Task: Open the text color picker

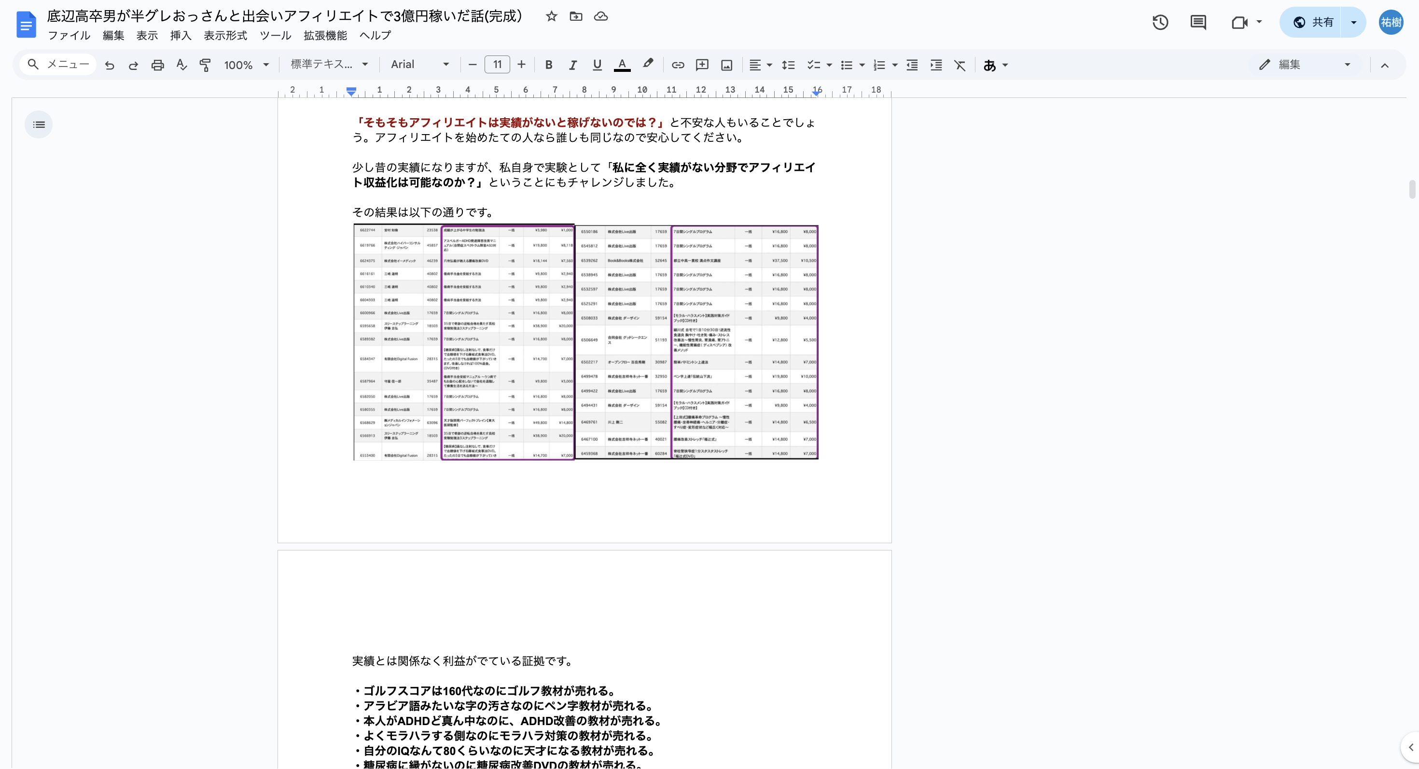Action: pos(622,65)
